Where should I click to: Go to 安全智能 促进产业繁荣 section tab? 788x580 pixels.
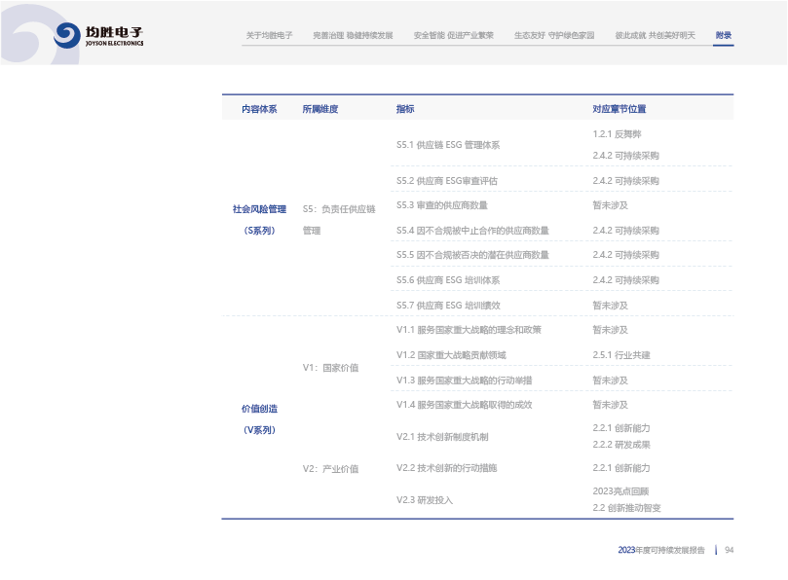tap(453, 35)
